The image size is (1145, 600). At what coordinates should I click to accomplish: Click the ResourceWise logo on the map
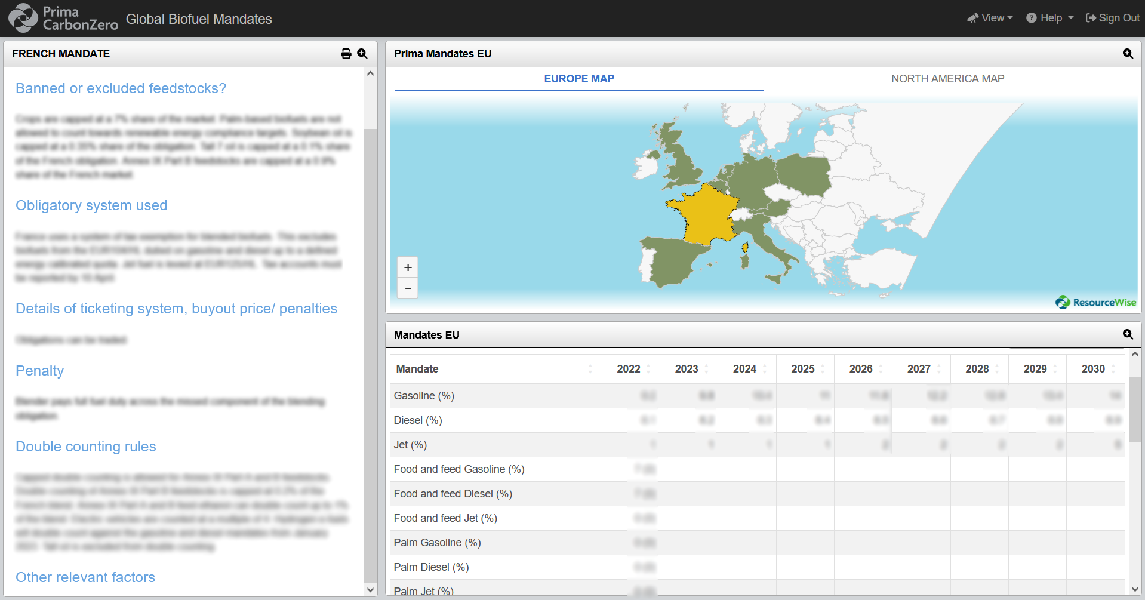coord(1095,302)
